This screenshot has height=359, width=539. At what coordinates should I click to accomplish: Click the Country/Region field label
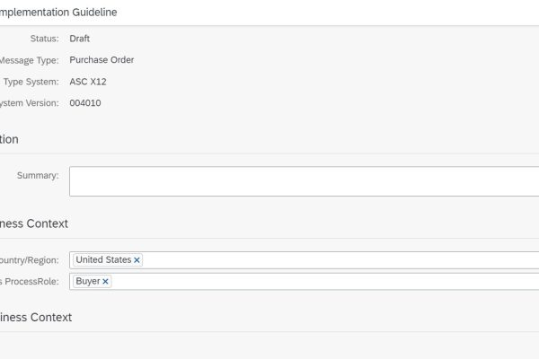tap(30, 260)
